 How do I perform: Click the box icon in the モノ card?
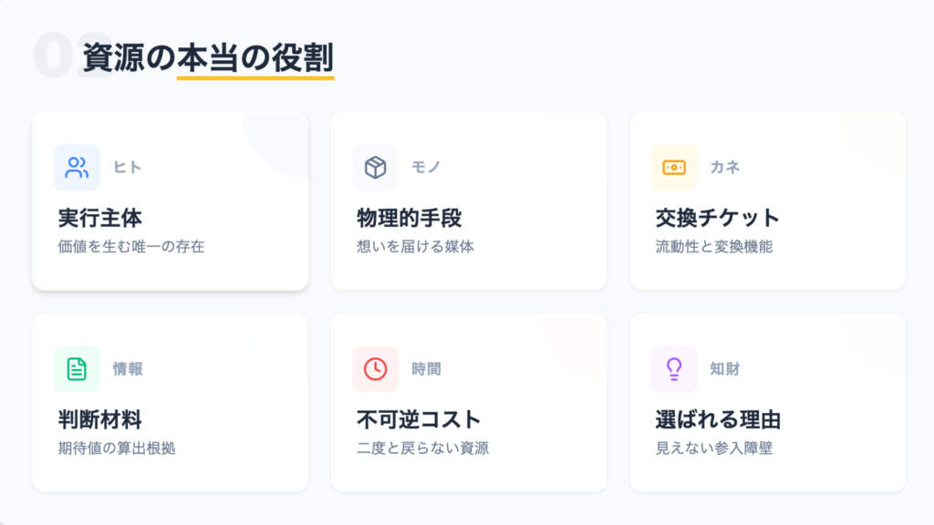point(375,168)
